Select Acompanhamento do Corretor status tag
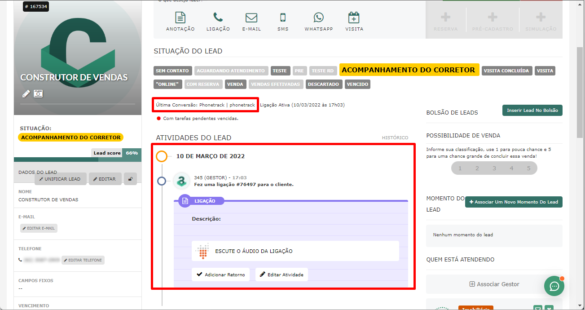 coord(409,70)
